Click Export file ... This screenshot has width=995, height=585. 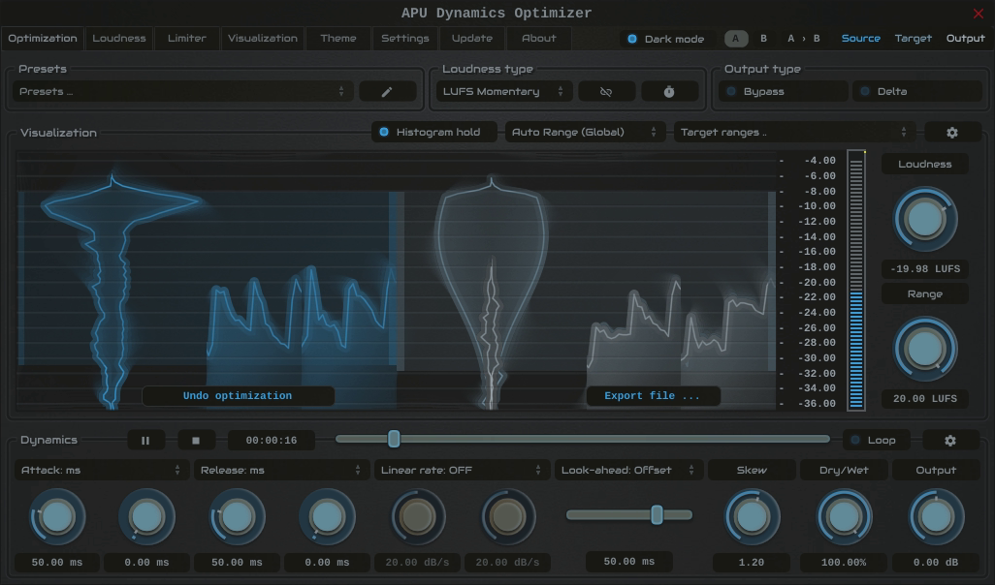(653, 396)
